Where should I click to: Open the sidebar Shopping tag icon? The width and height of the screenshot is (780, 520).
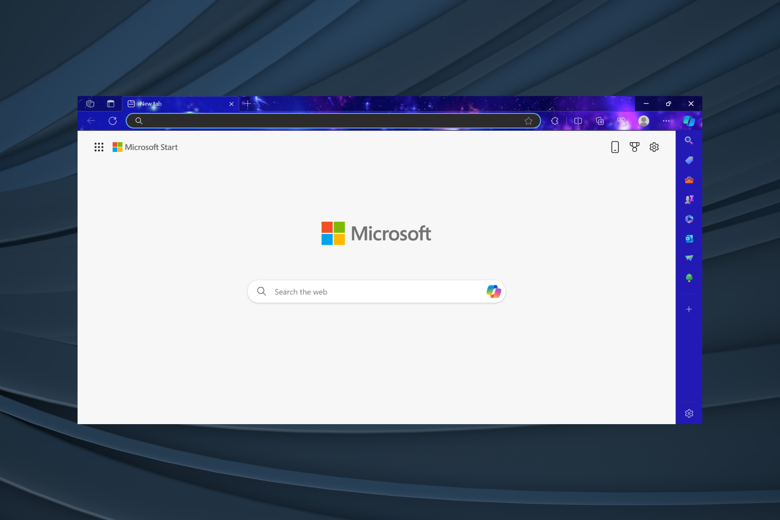coord(689,160)
